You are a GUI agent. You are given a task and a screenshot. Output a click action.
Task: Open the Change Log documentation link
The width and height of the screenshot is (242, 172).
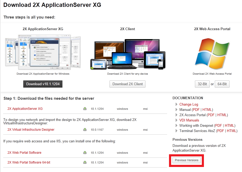pyautogui.click(x=189, y=104)
